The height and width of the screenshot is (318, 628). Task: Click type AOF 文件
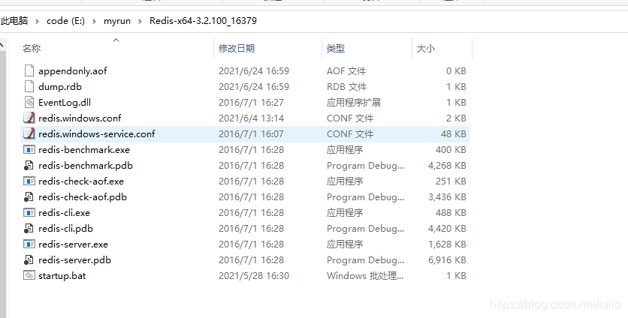[346, 70]
